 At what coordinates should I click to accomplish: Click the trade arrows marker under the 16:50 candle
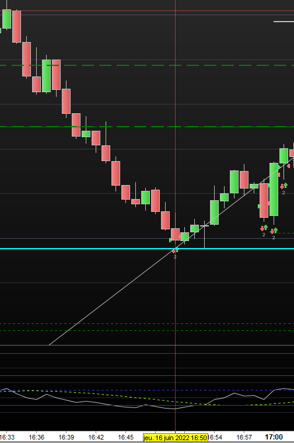(175, 250)
